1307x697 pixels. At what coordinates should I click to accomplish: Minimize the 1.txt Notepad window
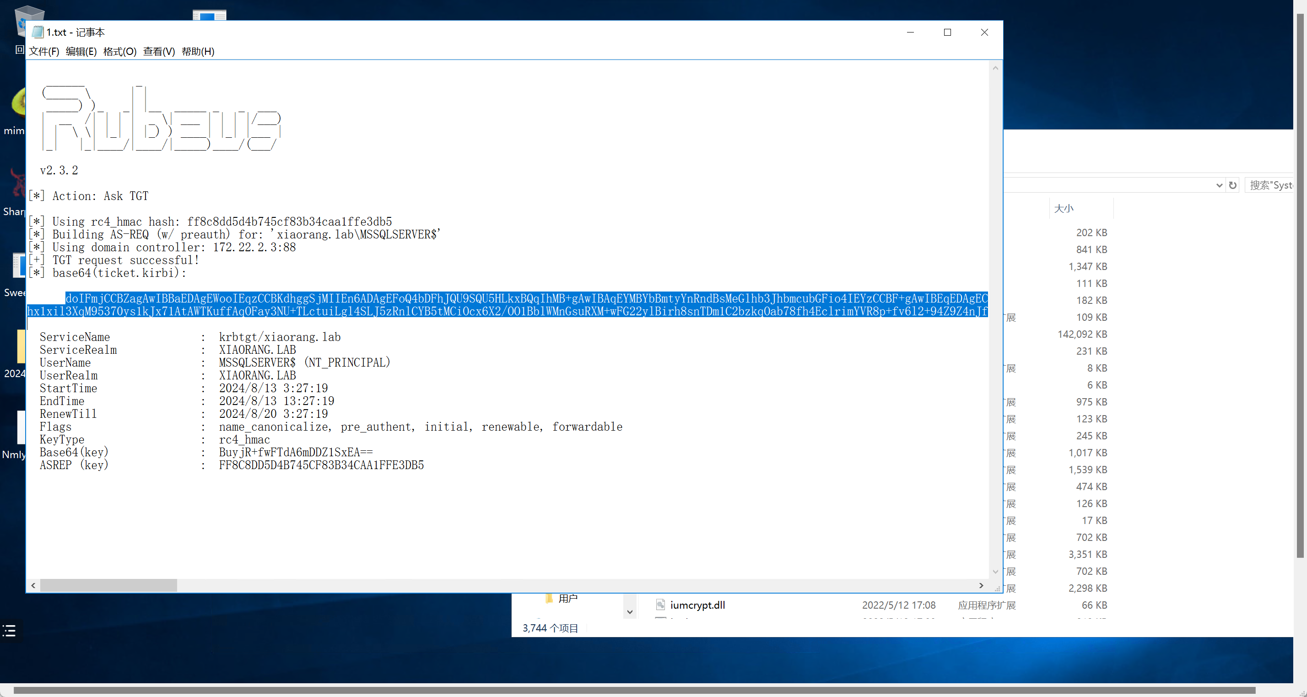coord(910,32)
